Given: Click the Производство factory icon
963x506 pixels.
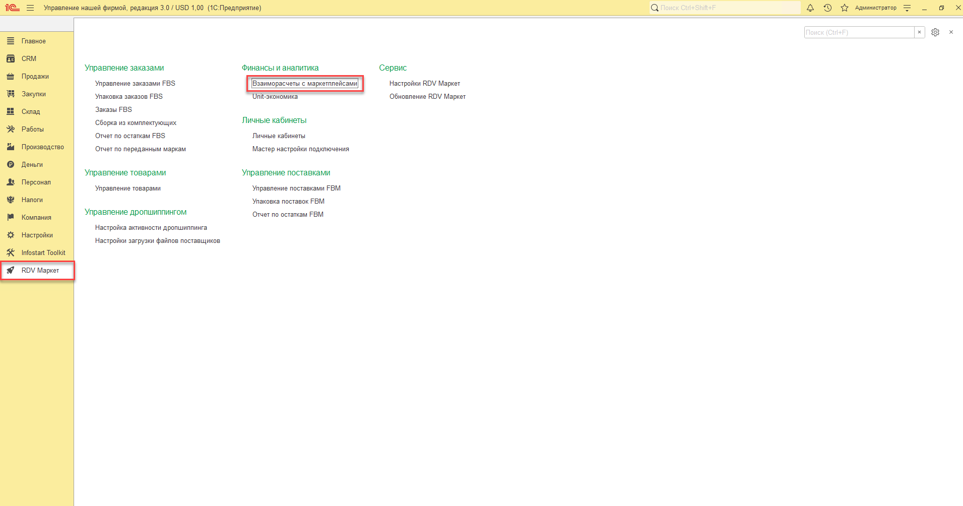Looking at the screenshot, I should (11, 147).
